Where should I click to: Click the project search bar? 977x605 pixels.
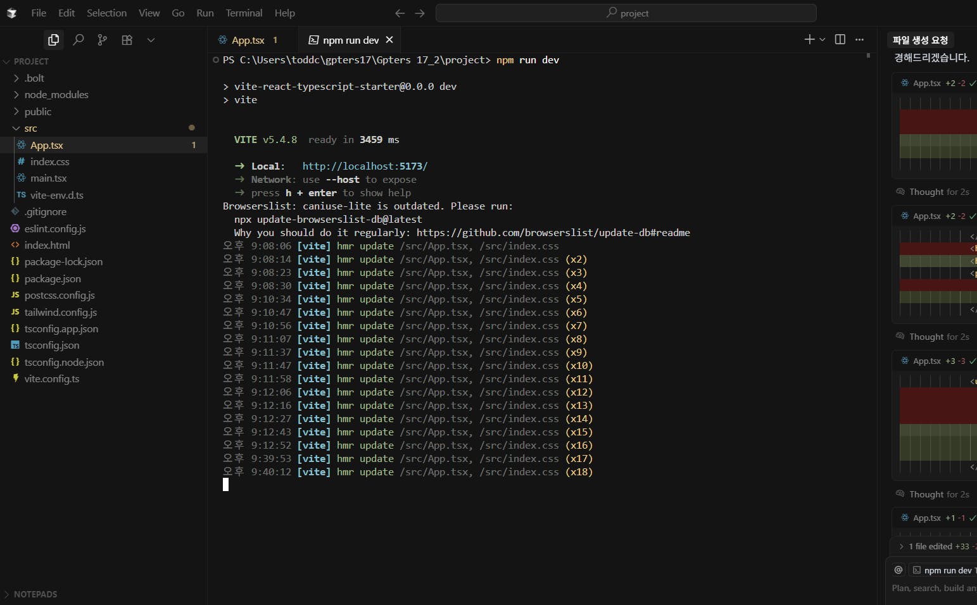(626, 13)
